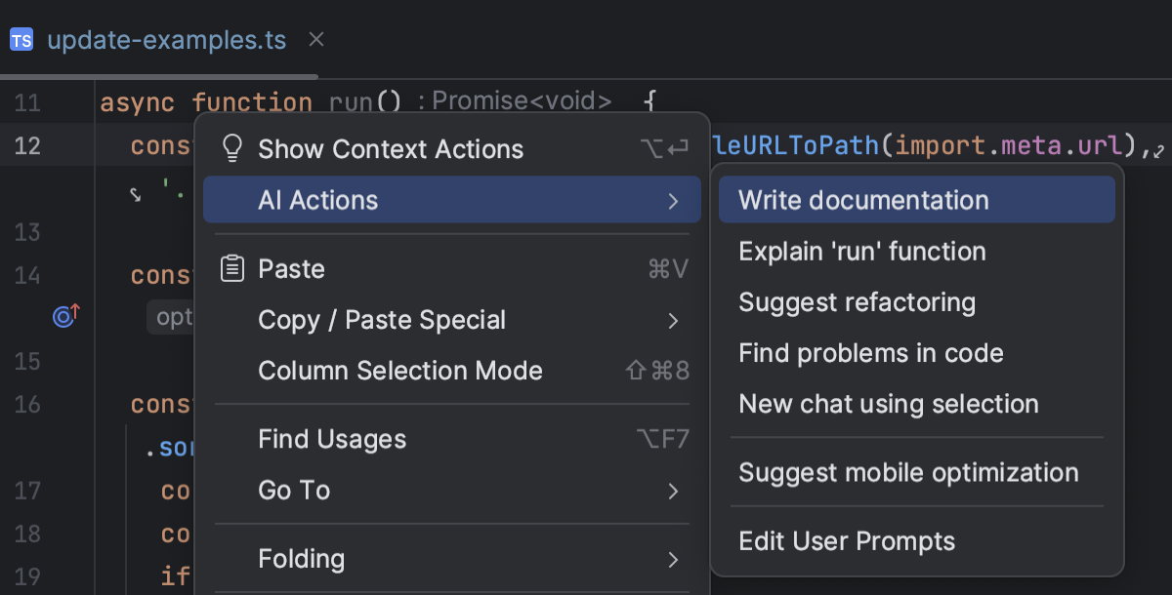Click Find problems in code
1172x595 pixels.
tap(870, 352)
